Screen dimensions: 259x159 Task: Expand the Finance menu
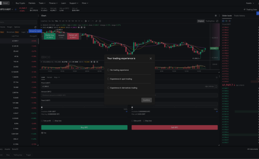[53, 3]
